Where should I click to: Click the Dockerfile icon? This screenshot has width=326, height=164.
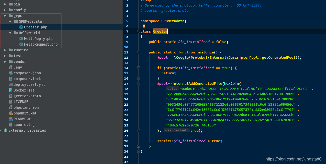[11, 90]
